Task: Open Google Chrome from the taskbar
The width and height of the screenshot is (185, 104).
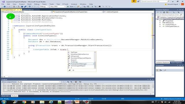Action: (24, 102)
